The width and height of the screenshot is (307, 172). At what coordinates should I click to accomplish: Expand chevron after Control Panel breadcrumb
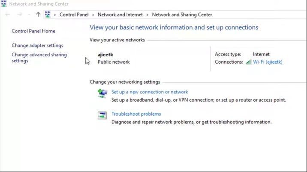coord(93,15)
